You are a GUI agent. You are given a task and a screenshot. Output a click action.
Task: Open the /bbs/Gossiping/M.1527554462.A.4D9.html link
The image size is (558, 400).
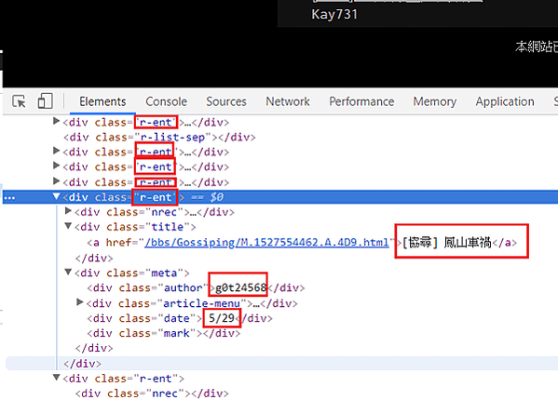(x=266, y=242)
